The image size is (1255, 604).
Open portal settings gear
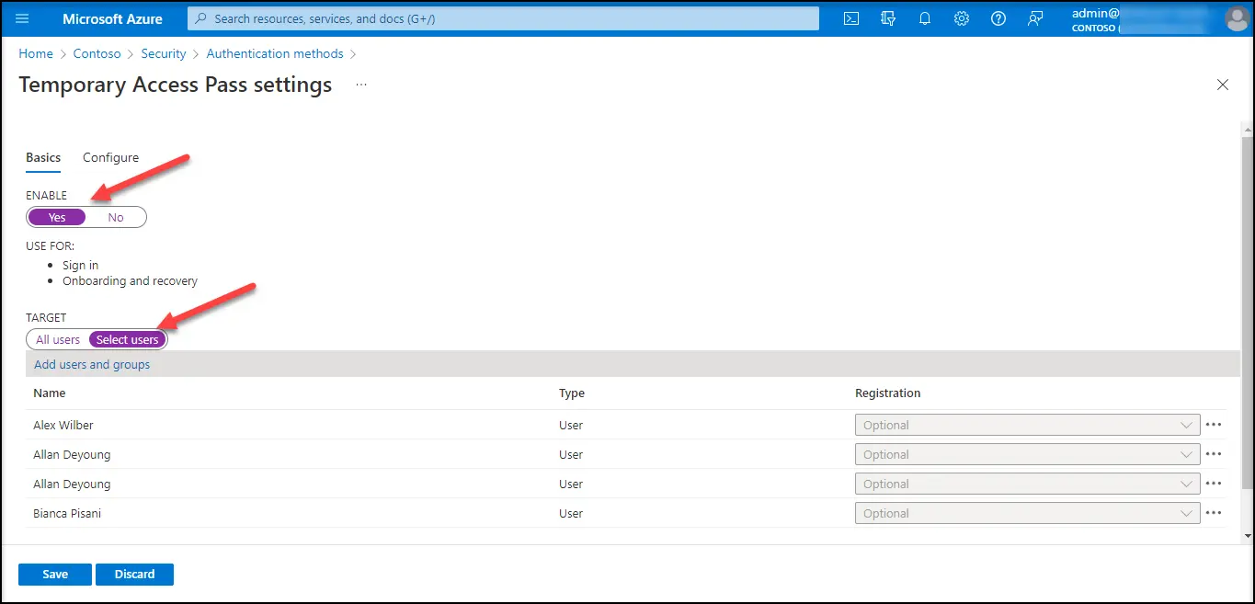[962, 18]
